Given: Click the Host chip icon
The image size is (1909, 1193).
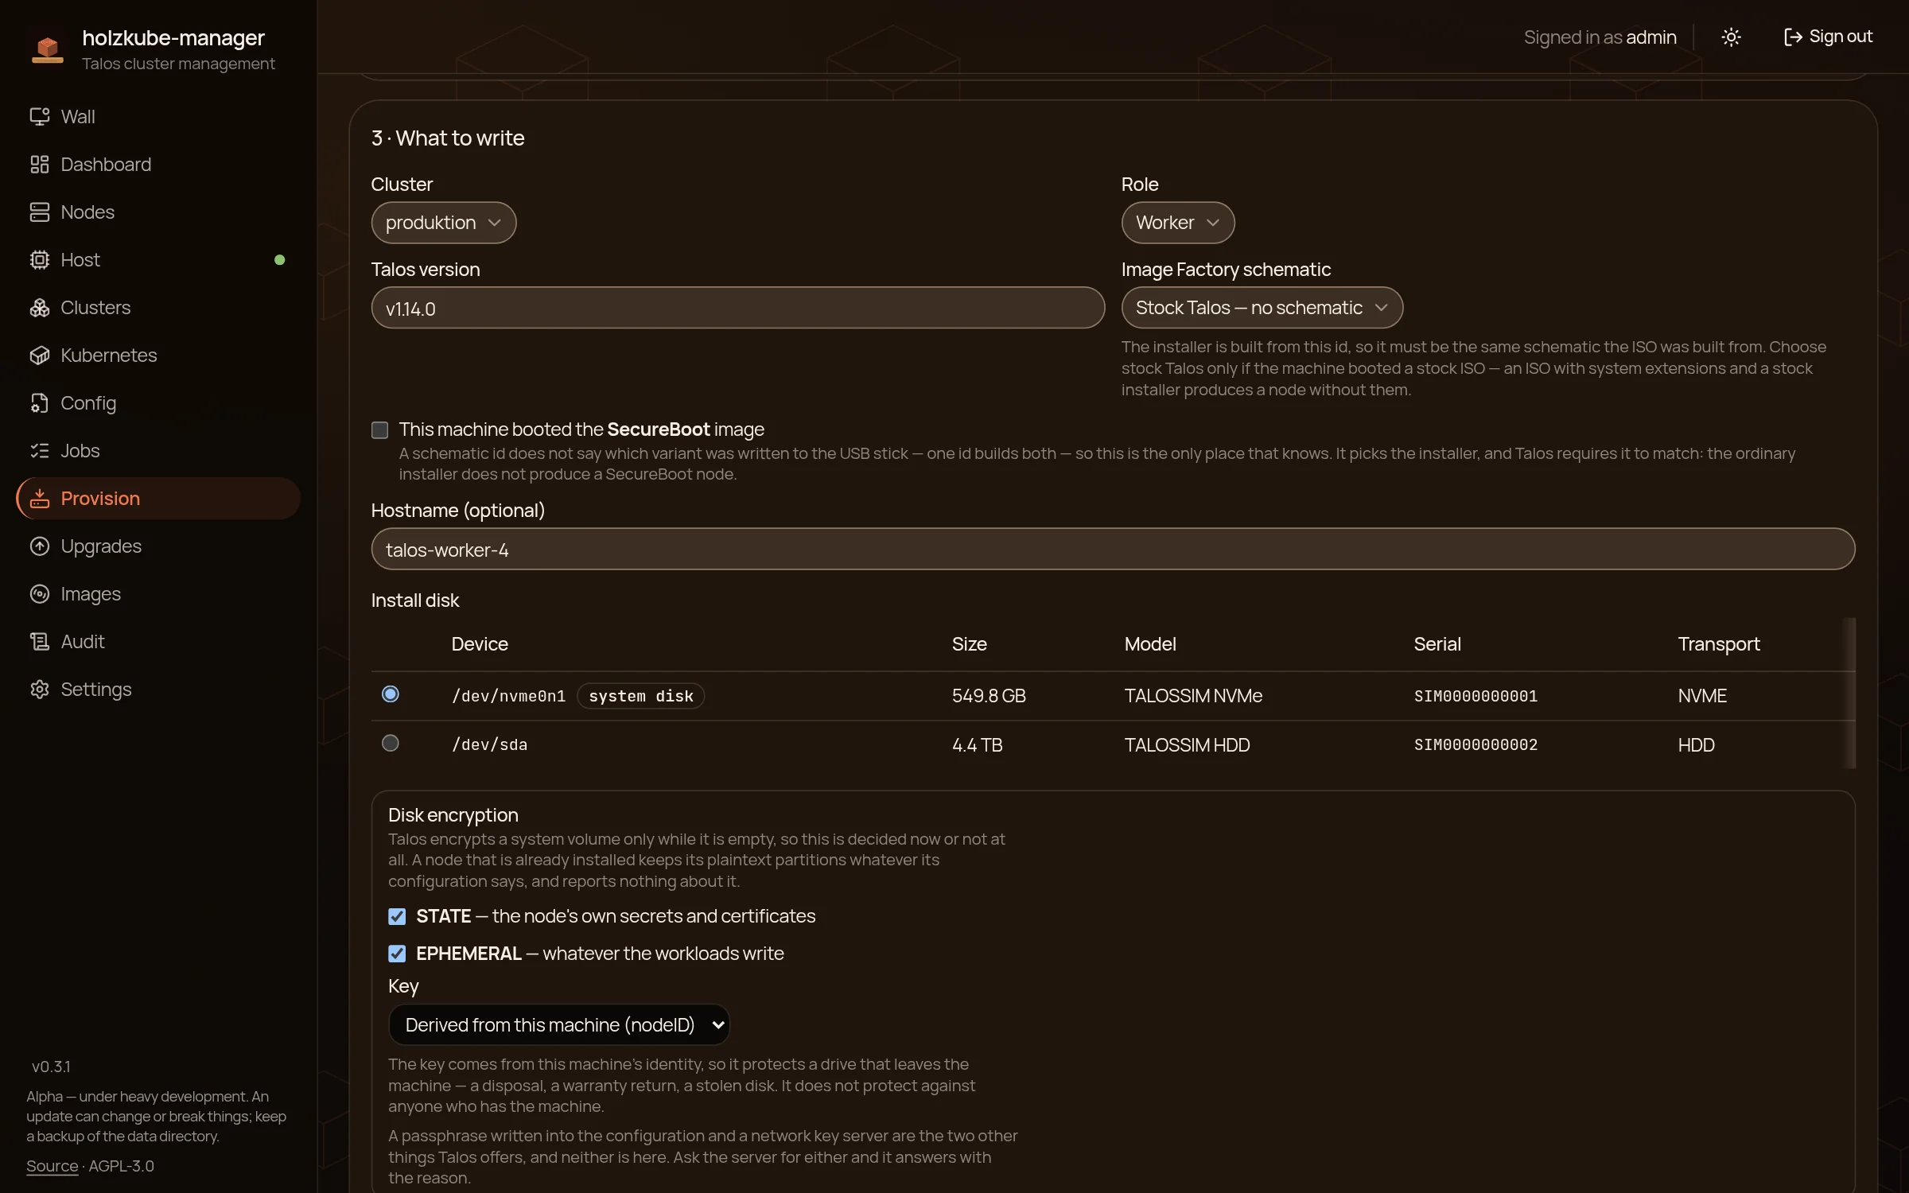Looking at the screenshot, I should click(40, 260).
